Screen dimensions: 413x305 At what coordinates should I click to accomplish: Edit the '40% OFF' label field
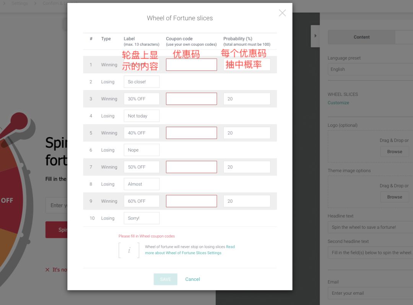[x=141, y=133]
